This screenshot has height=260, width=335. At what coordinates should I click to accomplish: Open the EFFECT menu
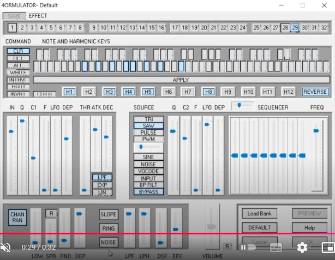[x=38, y=16]
